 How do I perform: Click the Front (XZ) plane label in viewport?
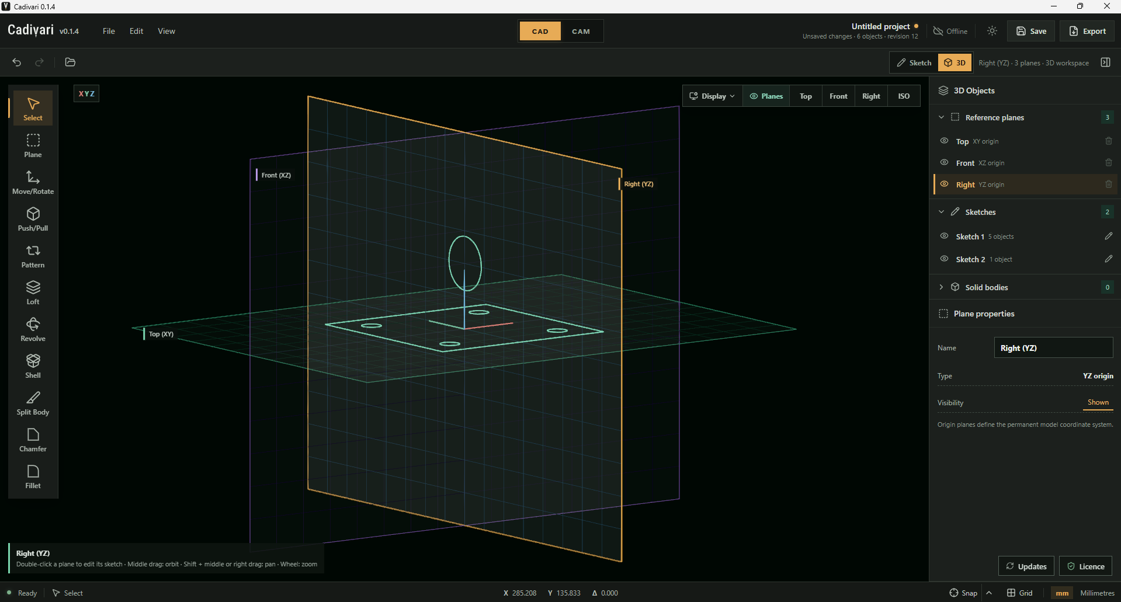(x=275, y=175)
